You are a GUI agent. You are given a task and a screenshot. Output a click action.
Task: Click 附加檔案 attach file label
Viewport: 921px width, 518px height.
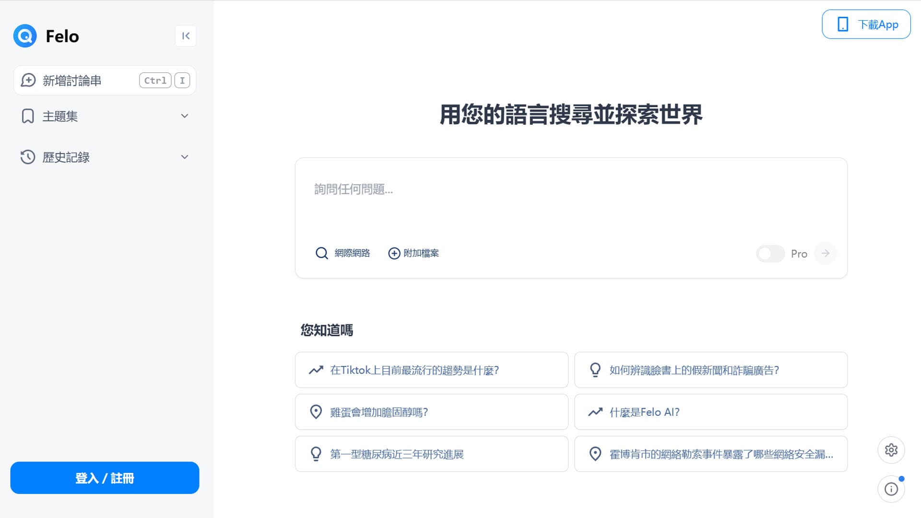pos(421,253)
